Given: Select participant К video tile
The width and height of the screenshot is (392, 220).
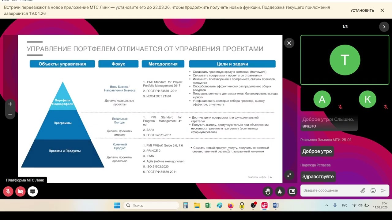Looking at the screenshot, I should pyautogui.click(x=367, y=99).
